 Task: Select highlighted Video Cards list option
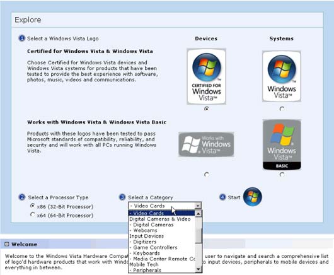[x=162, y=213]
